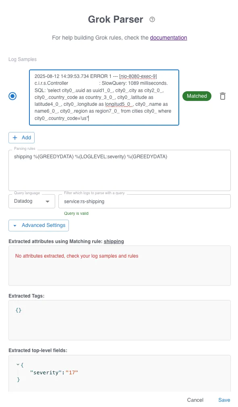Select the log sample radio button
This screenshot has width=238, height=407.
coord(12,96)
